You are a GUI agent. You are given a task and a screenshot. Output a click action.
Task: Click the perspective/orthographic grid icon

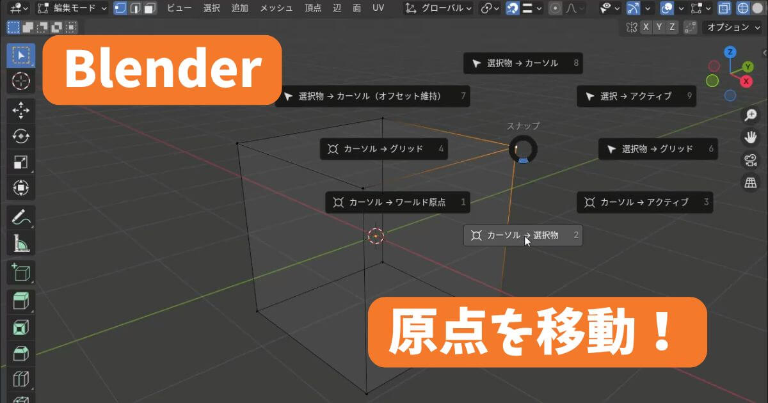tap(750, 182)
